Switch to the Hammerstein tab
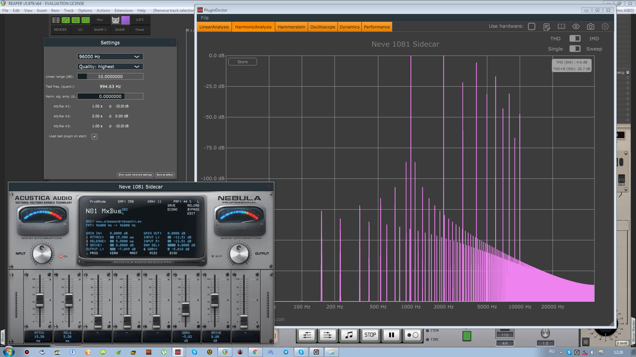 pyautogui.click(x=291, y=27)
